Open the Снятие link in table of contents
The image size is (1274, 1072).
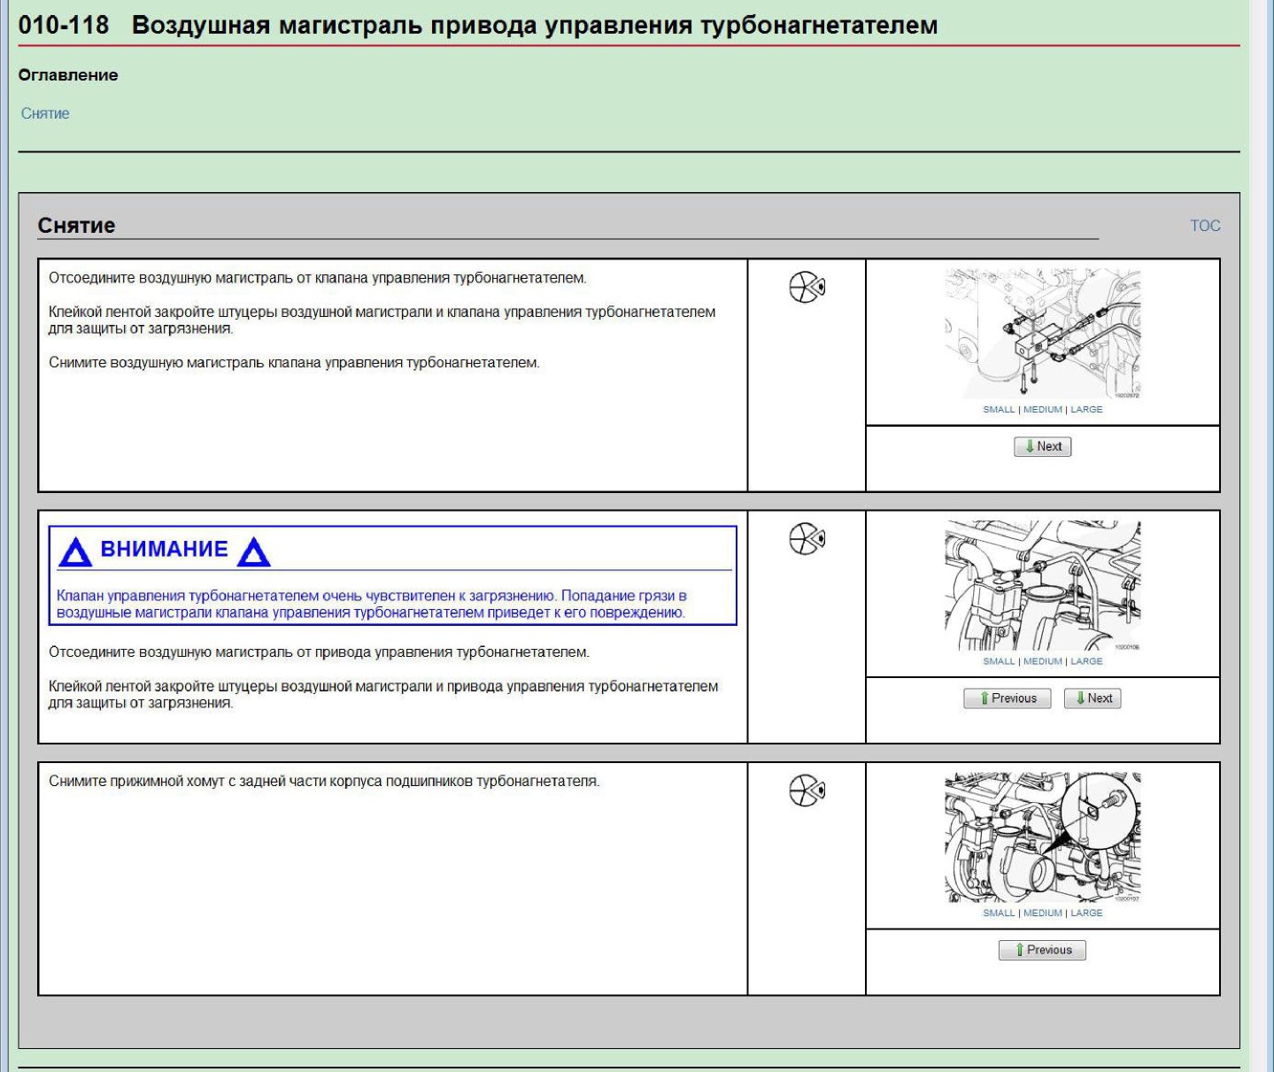(x=45, y=113)
